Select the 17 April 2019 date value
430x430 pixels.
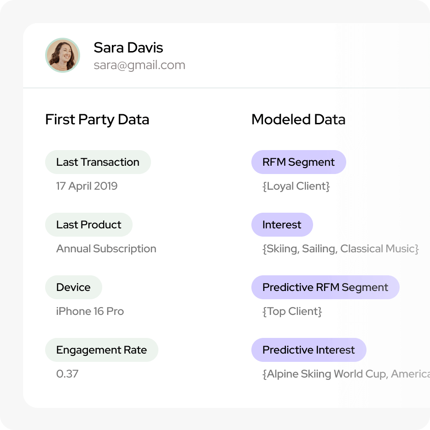[87, 186]
